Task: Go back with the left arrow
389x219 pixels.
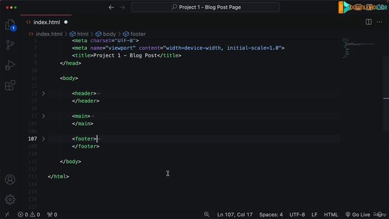Action: pyautogui.click(x=111, y=7)
